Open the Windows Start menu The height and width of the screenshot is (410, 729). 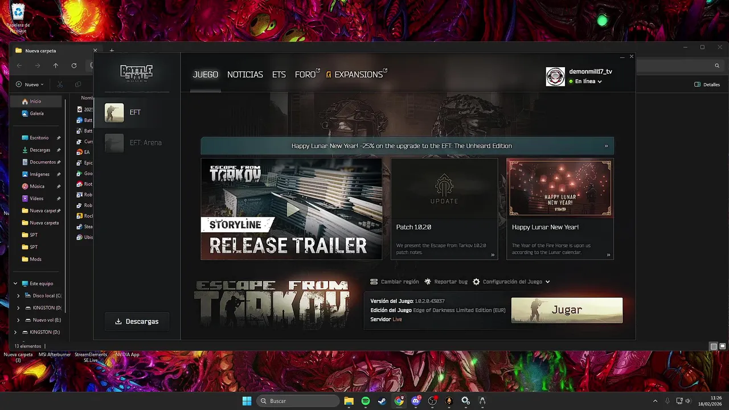pos(247,401)
